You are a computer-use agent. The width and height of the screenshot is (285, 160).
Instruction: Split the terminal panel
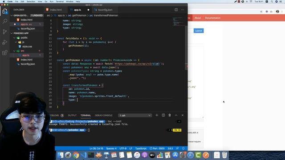click(163, 115)
